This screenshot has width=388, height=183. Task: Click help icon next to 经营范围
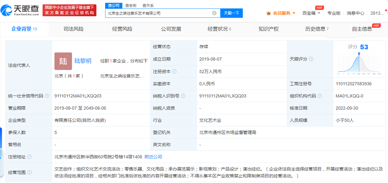coord(29,172)
